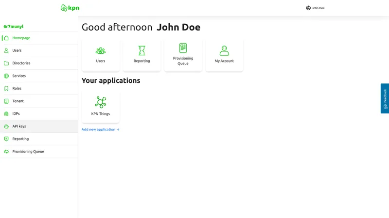Click the Reporting shield icon in sidebar

click(6, 139)
